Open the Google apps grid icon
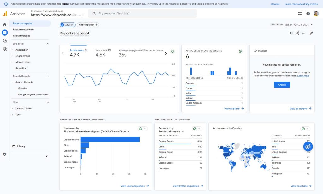The width and height of the screenshot is (323, 194). pos(300,14)
